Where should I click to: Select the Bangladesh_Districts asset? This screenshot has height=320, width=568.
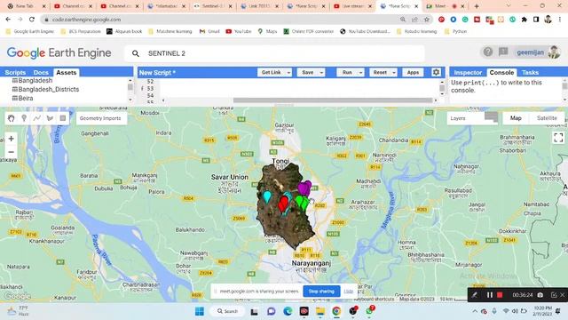click(x=49, y=89)
